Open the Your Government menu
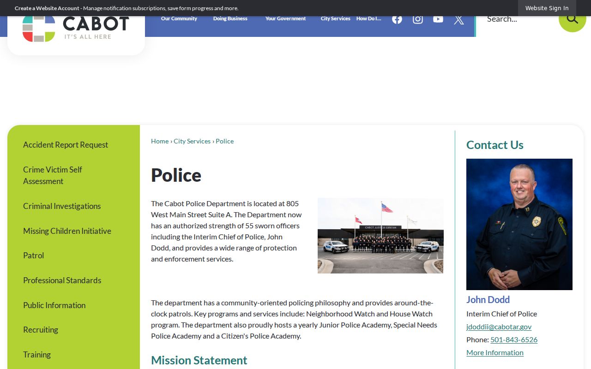The image size is (591, 369). pyautogui.click(x=285, y=18)
